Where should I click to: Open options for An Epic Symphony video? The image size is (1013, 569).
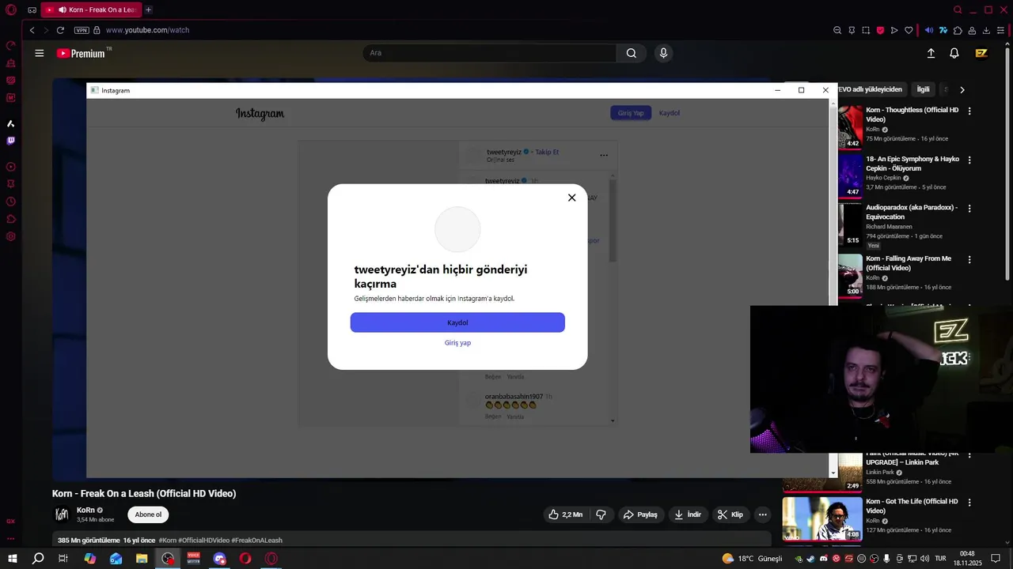pyautogui.click(x=969, y=160)
